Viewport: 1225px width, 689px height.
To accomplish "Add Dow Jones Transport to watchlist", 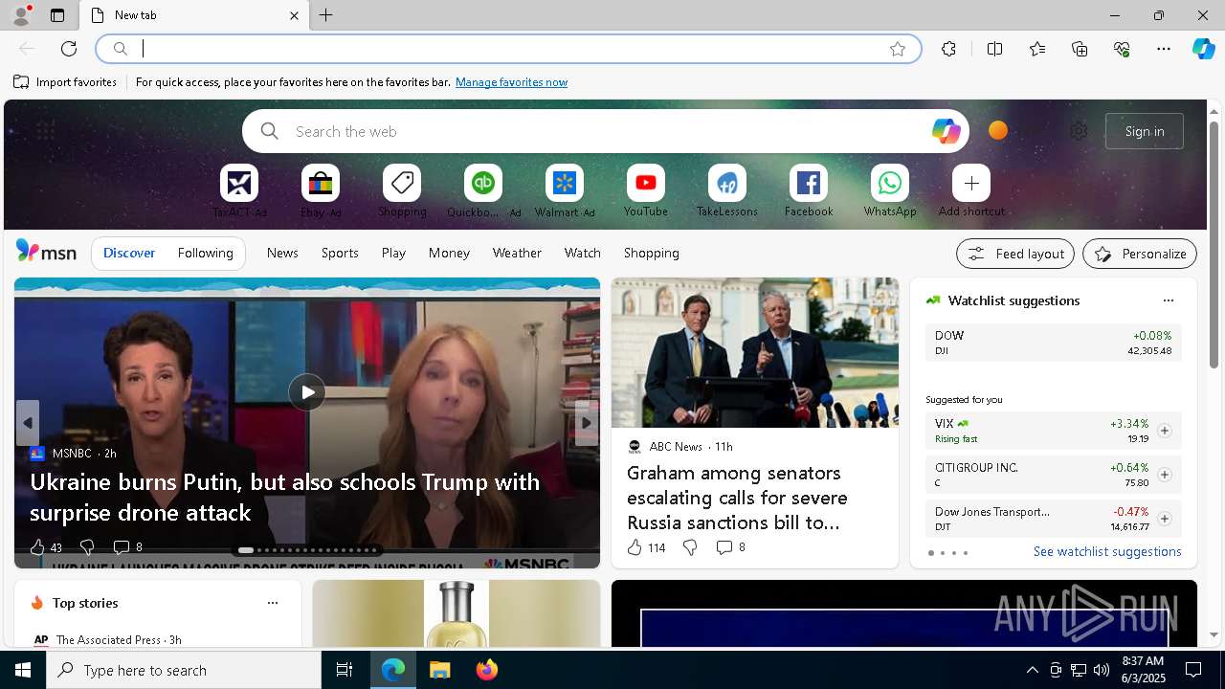I will point(1164,519).
